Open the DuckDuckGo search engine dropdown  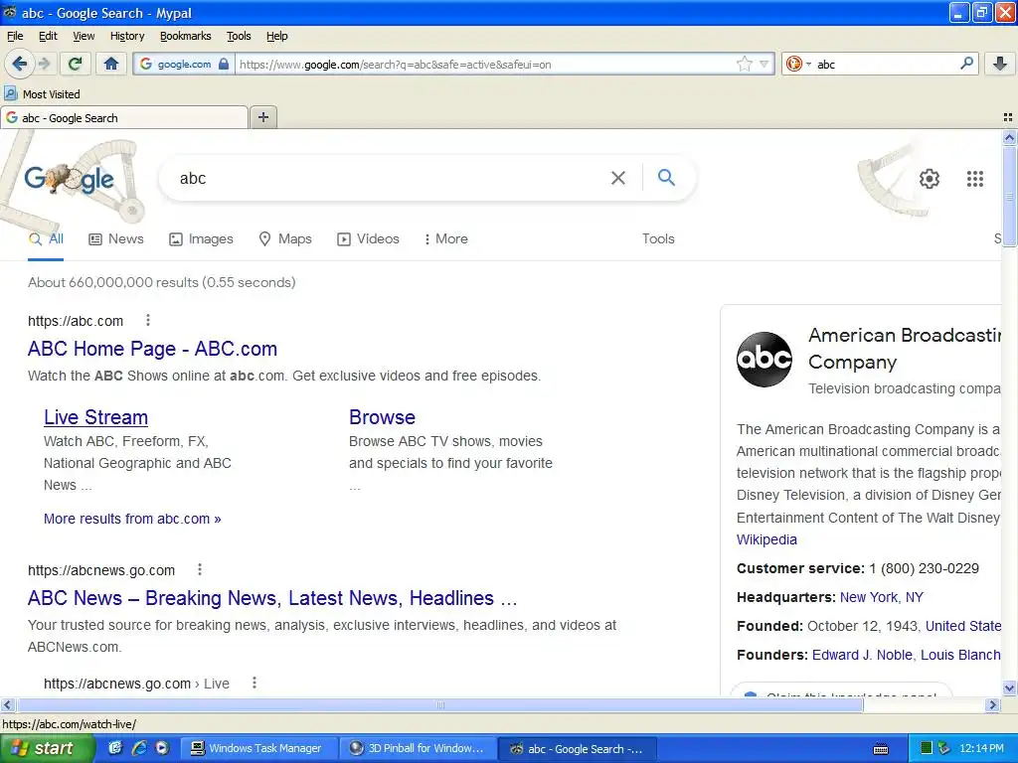click(798, 64)
